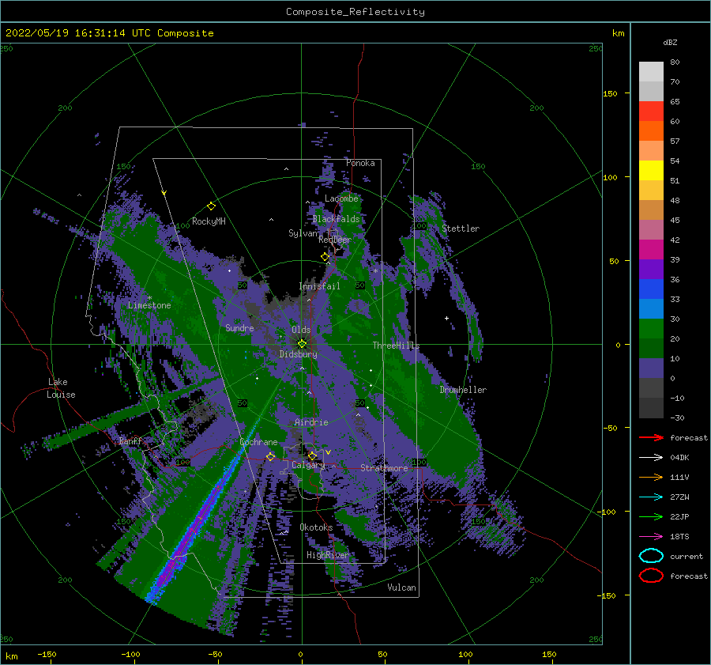Click the Okotoks town label

316,527
